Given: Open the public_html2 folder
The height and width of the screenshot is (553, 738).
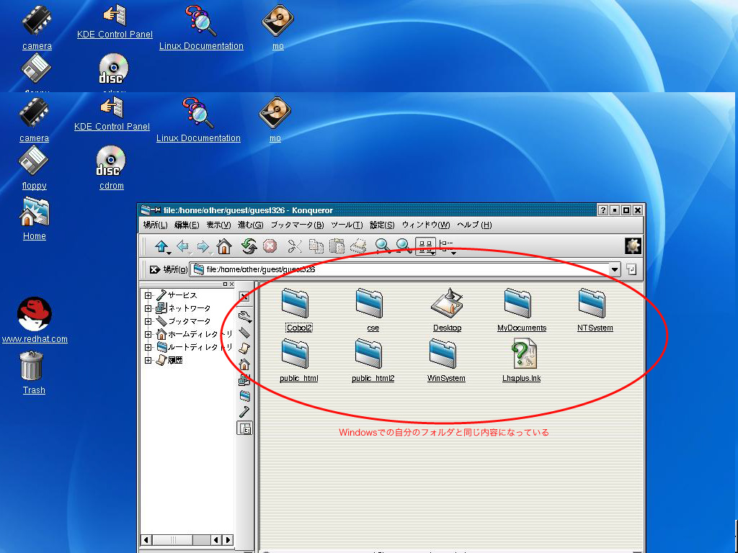Looking at the screenshot, I should [x=370, y=361].
